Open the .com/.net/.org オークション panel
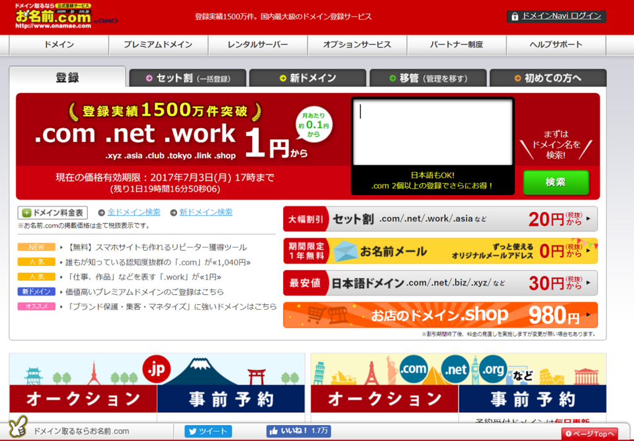The image size is (634, 441). [x=385, y=398]
